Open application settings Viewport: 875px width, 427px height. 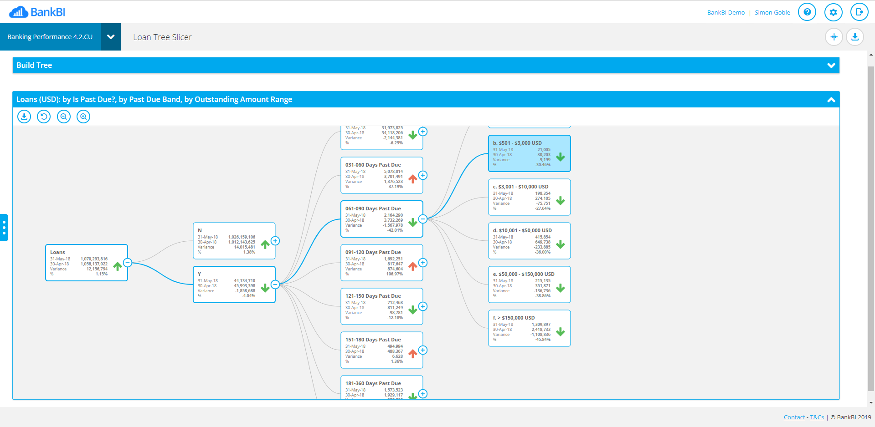833,12
